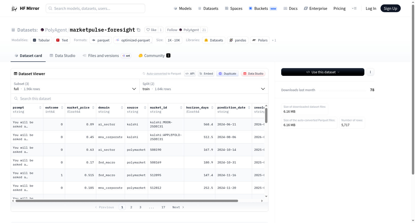415x223 pixels.
Task: Click the HF Mirror logo icon
Action: (14, 9)
